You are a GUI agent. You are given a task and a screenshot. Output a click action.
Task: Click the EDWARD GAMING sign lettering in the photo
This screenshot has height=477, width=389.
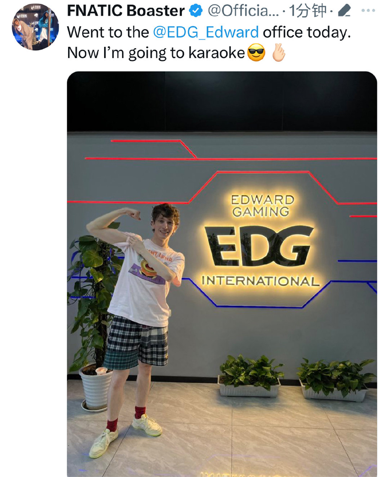263,206
